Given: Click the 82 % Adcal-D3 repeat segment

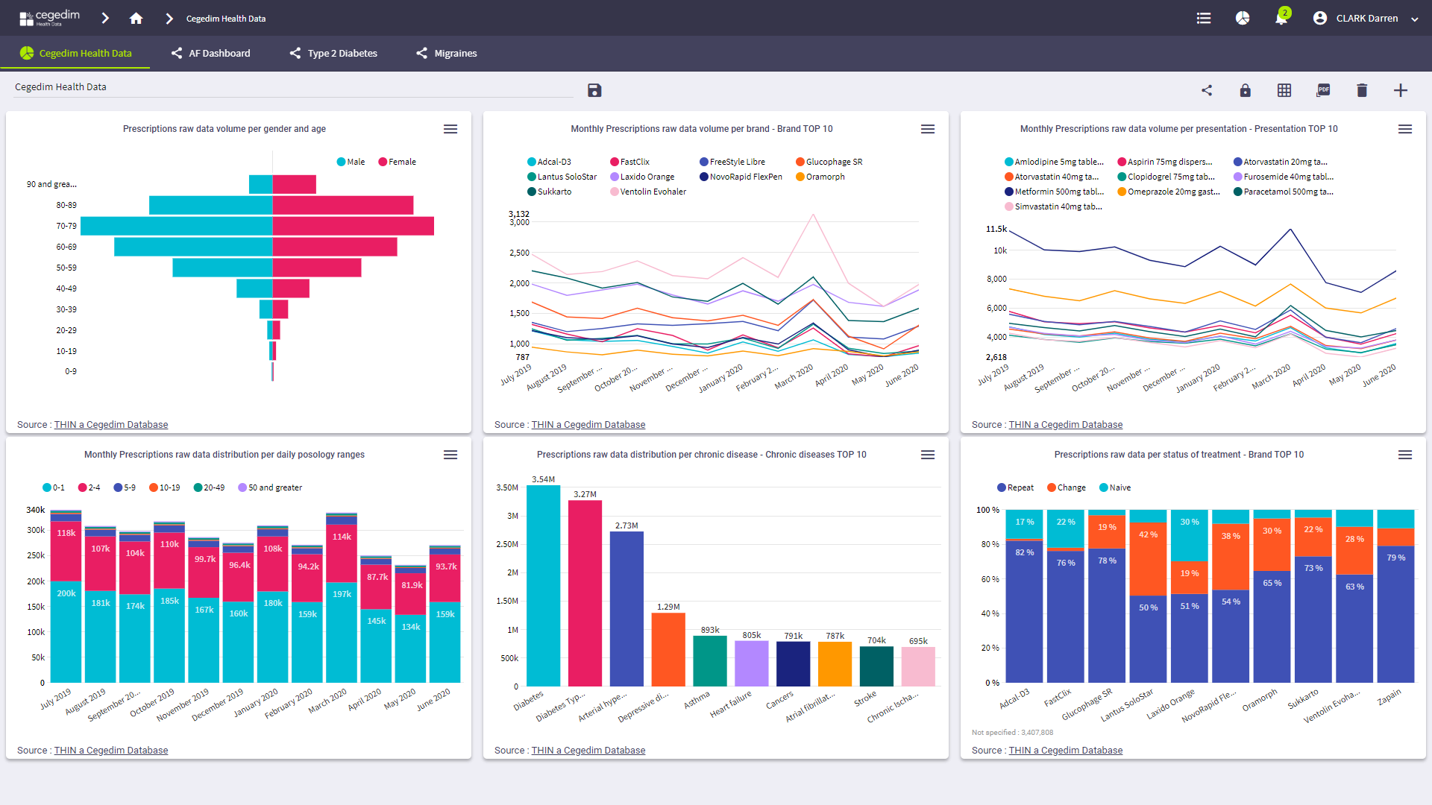Looking at the screenshot, I should click(1024, 612).
